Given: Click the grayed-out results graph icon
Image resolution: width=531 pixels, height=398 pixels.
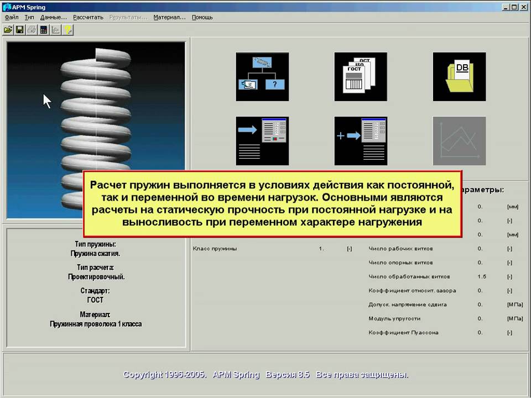Looking at the screenshot, I should point(459,141).
